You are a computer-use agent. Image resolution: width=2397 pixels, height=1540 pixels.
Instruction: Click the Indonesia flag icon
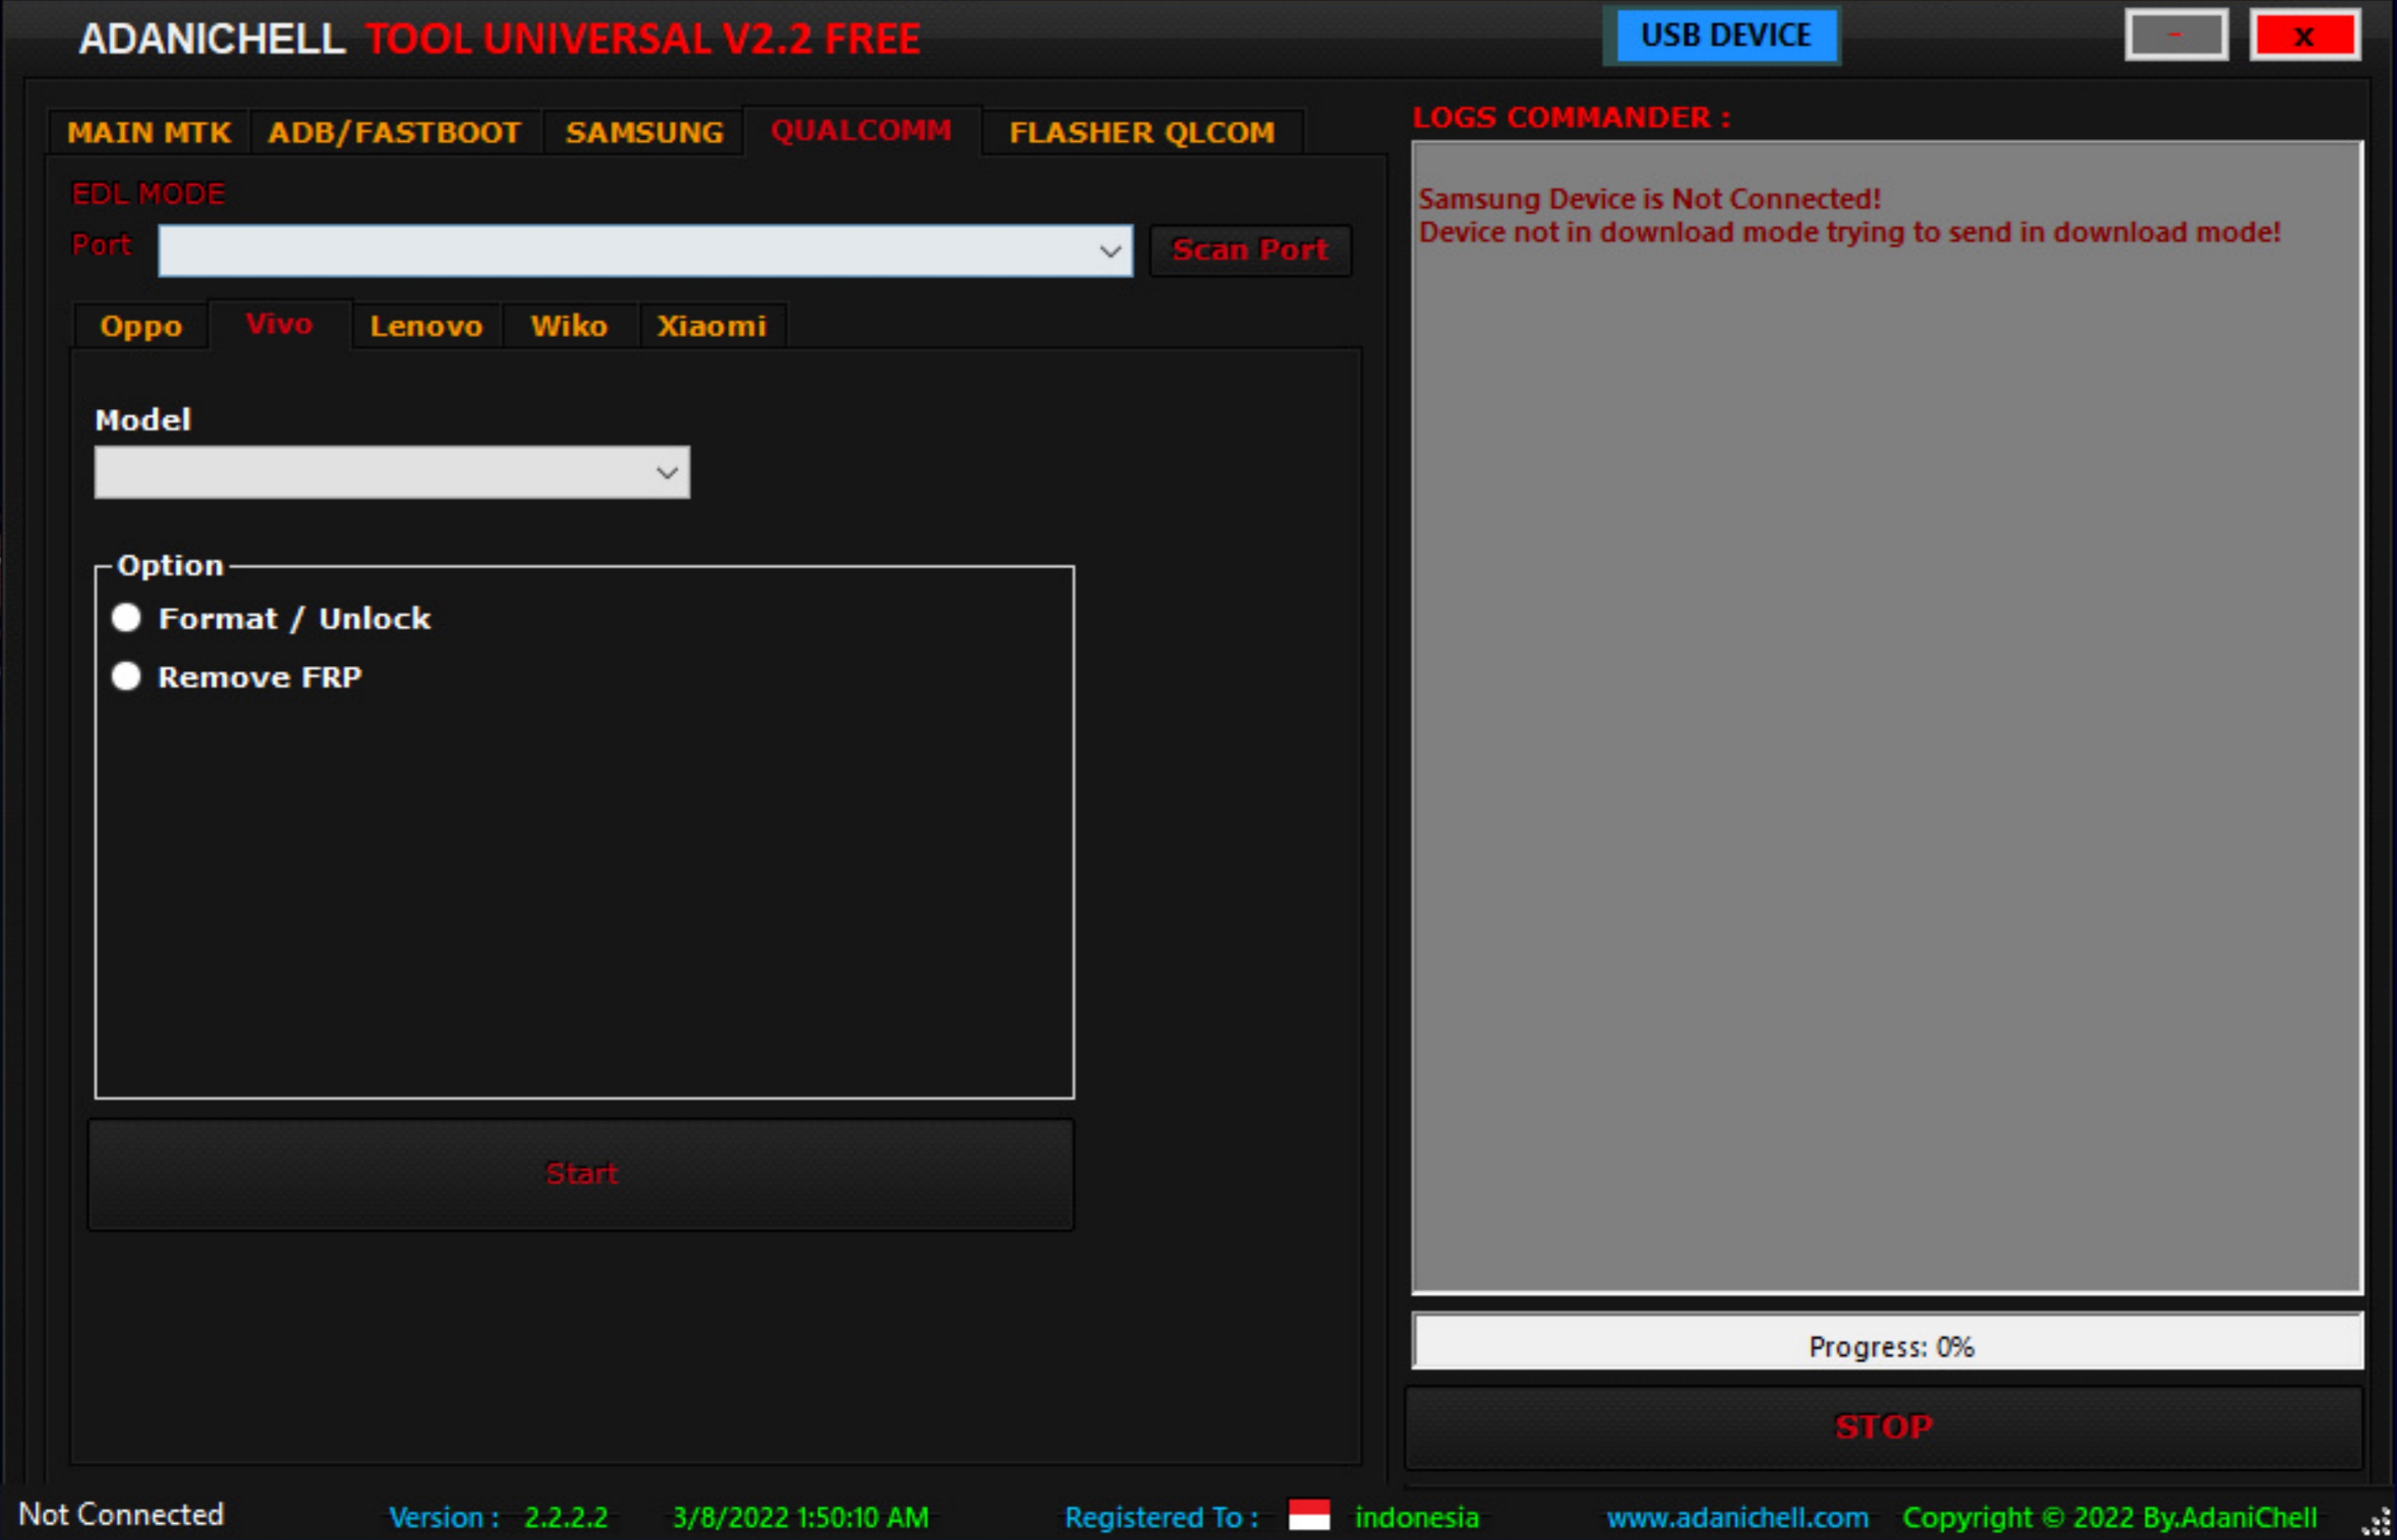pos(1309,1515)
